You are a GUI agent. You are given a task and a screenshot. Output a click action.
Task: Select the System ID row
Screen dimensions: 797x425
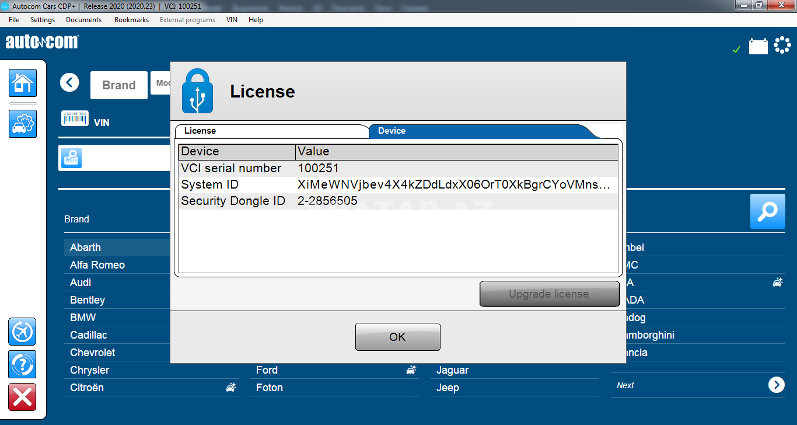pyautogui.click(x=398, y=184)
